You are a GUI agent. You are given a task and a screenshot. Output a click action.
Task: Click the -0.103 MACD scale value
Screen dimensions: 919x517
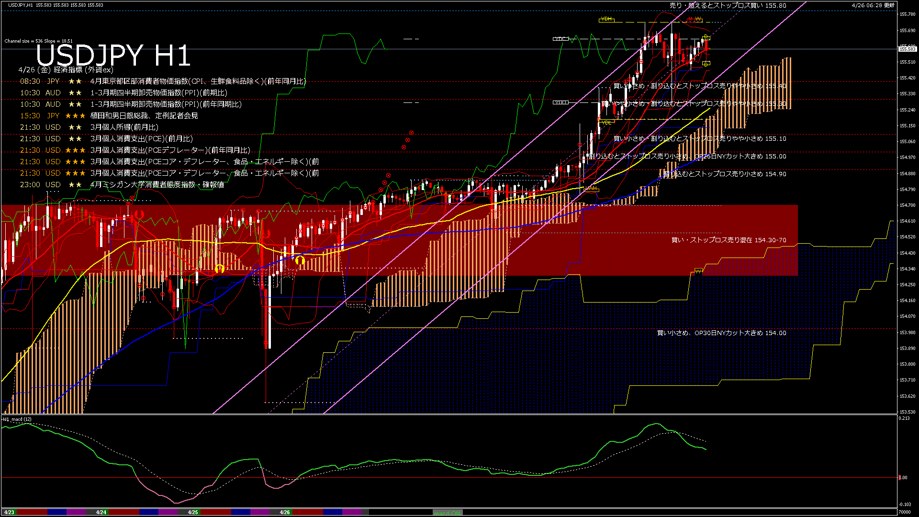click(905, 505)
